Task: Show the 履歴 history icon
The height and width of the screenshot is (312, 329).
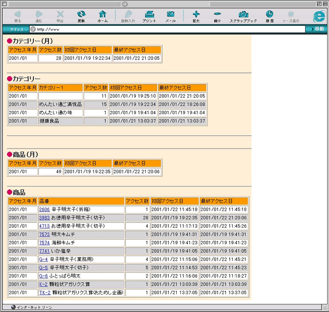Action: coord(270,16)
